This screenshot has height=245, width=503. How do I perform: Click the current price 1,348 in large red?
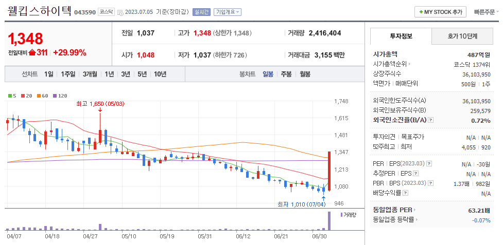25,39
